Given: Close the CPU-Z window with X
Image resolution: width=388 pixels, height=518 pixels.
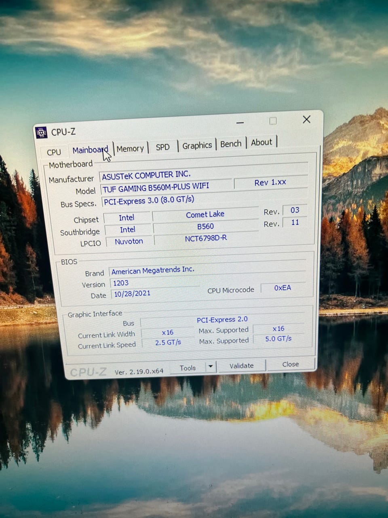Looking at the screenshot, I should 306,119.
